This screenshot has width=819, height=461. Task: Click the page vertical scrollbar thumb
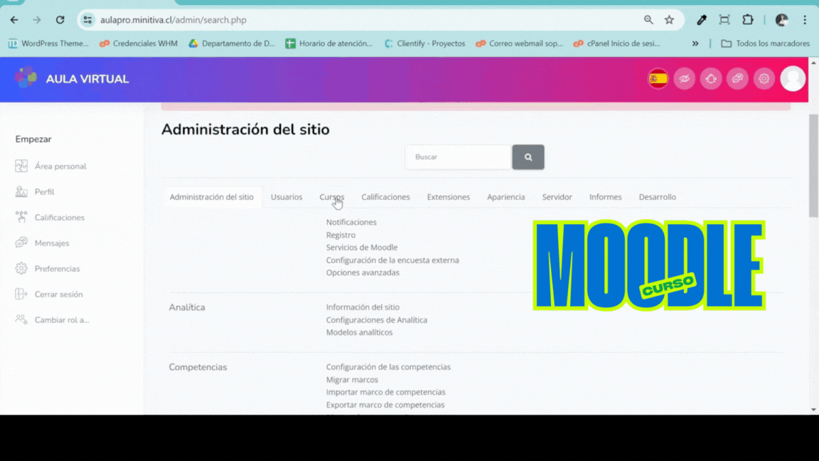(813, 165)
